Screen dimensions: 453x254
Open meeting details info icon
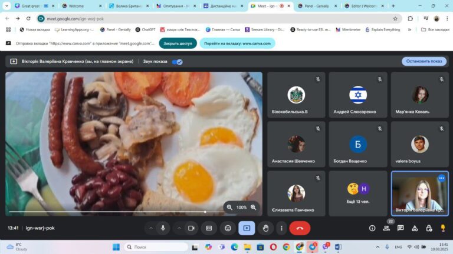372,228
